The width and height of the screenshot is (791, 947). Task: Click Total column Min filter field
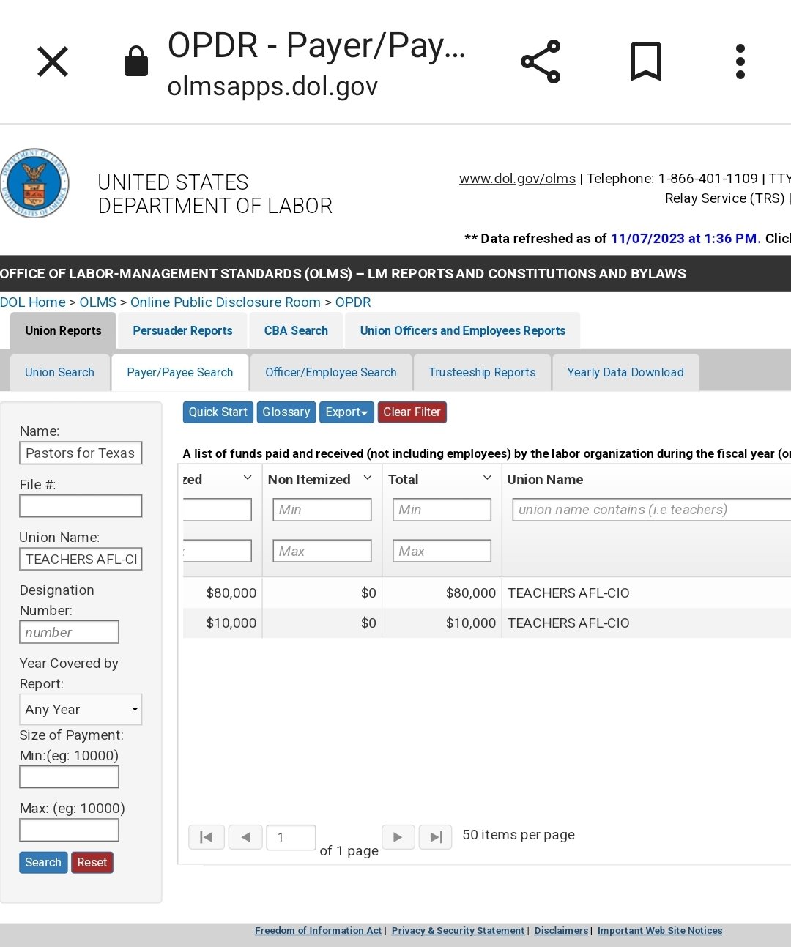(442, 510)
